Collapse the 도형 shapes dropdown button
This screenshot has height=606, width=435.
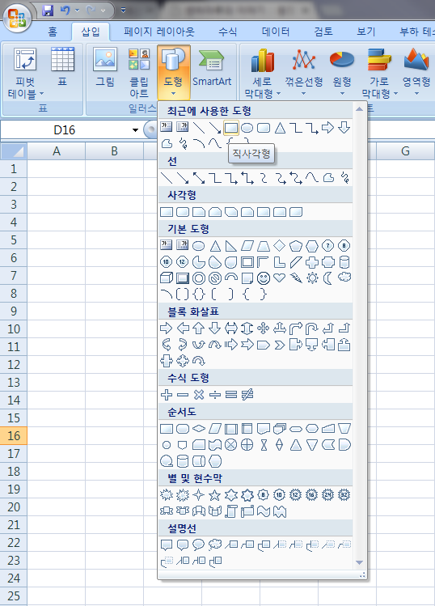point(174,72)
